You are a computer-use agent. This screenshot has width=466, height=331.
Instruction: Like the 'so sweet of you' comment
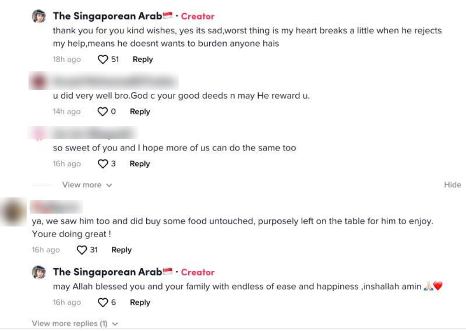click(x=103, y=164)
